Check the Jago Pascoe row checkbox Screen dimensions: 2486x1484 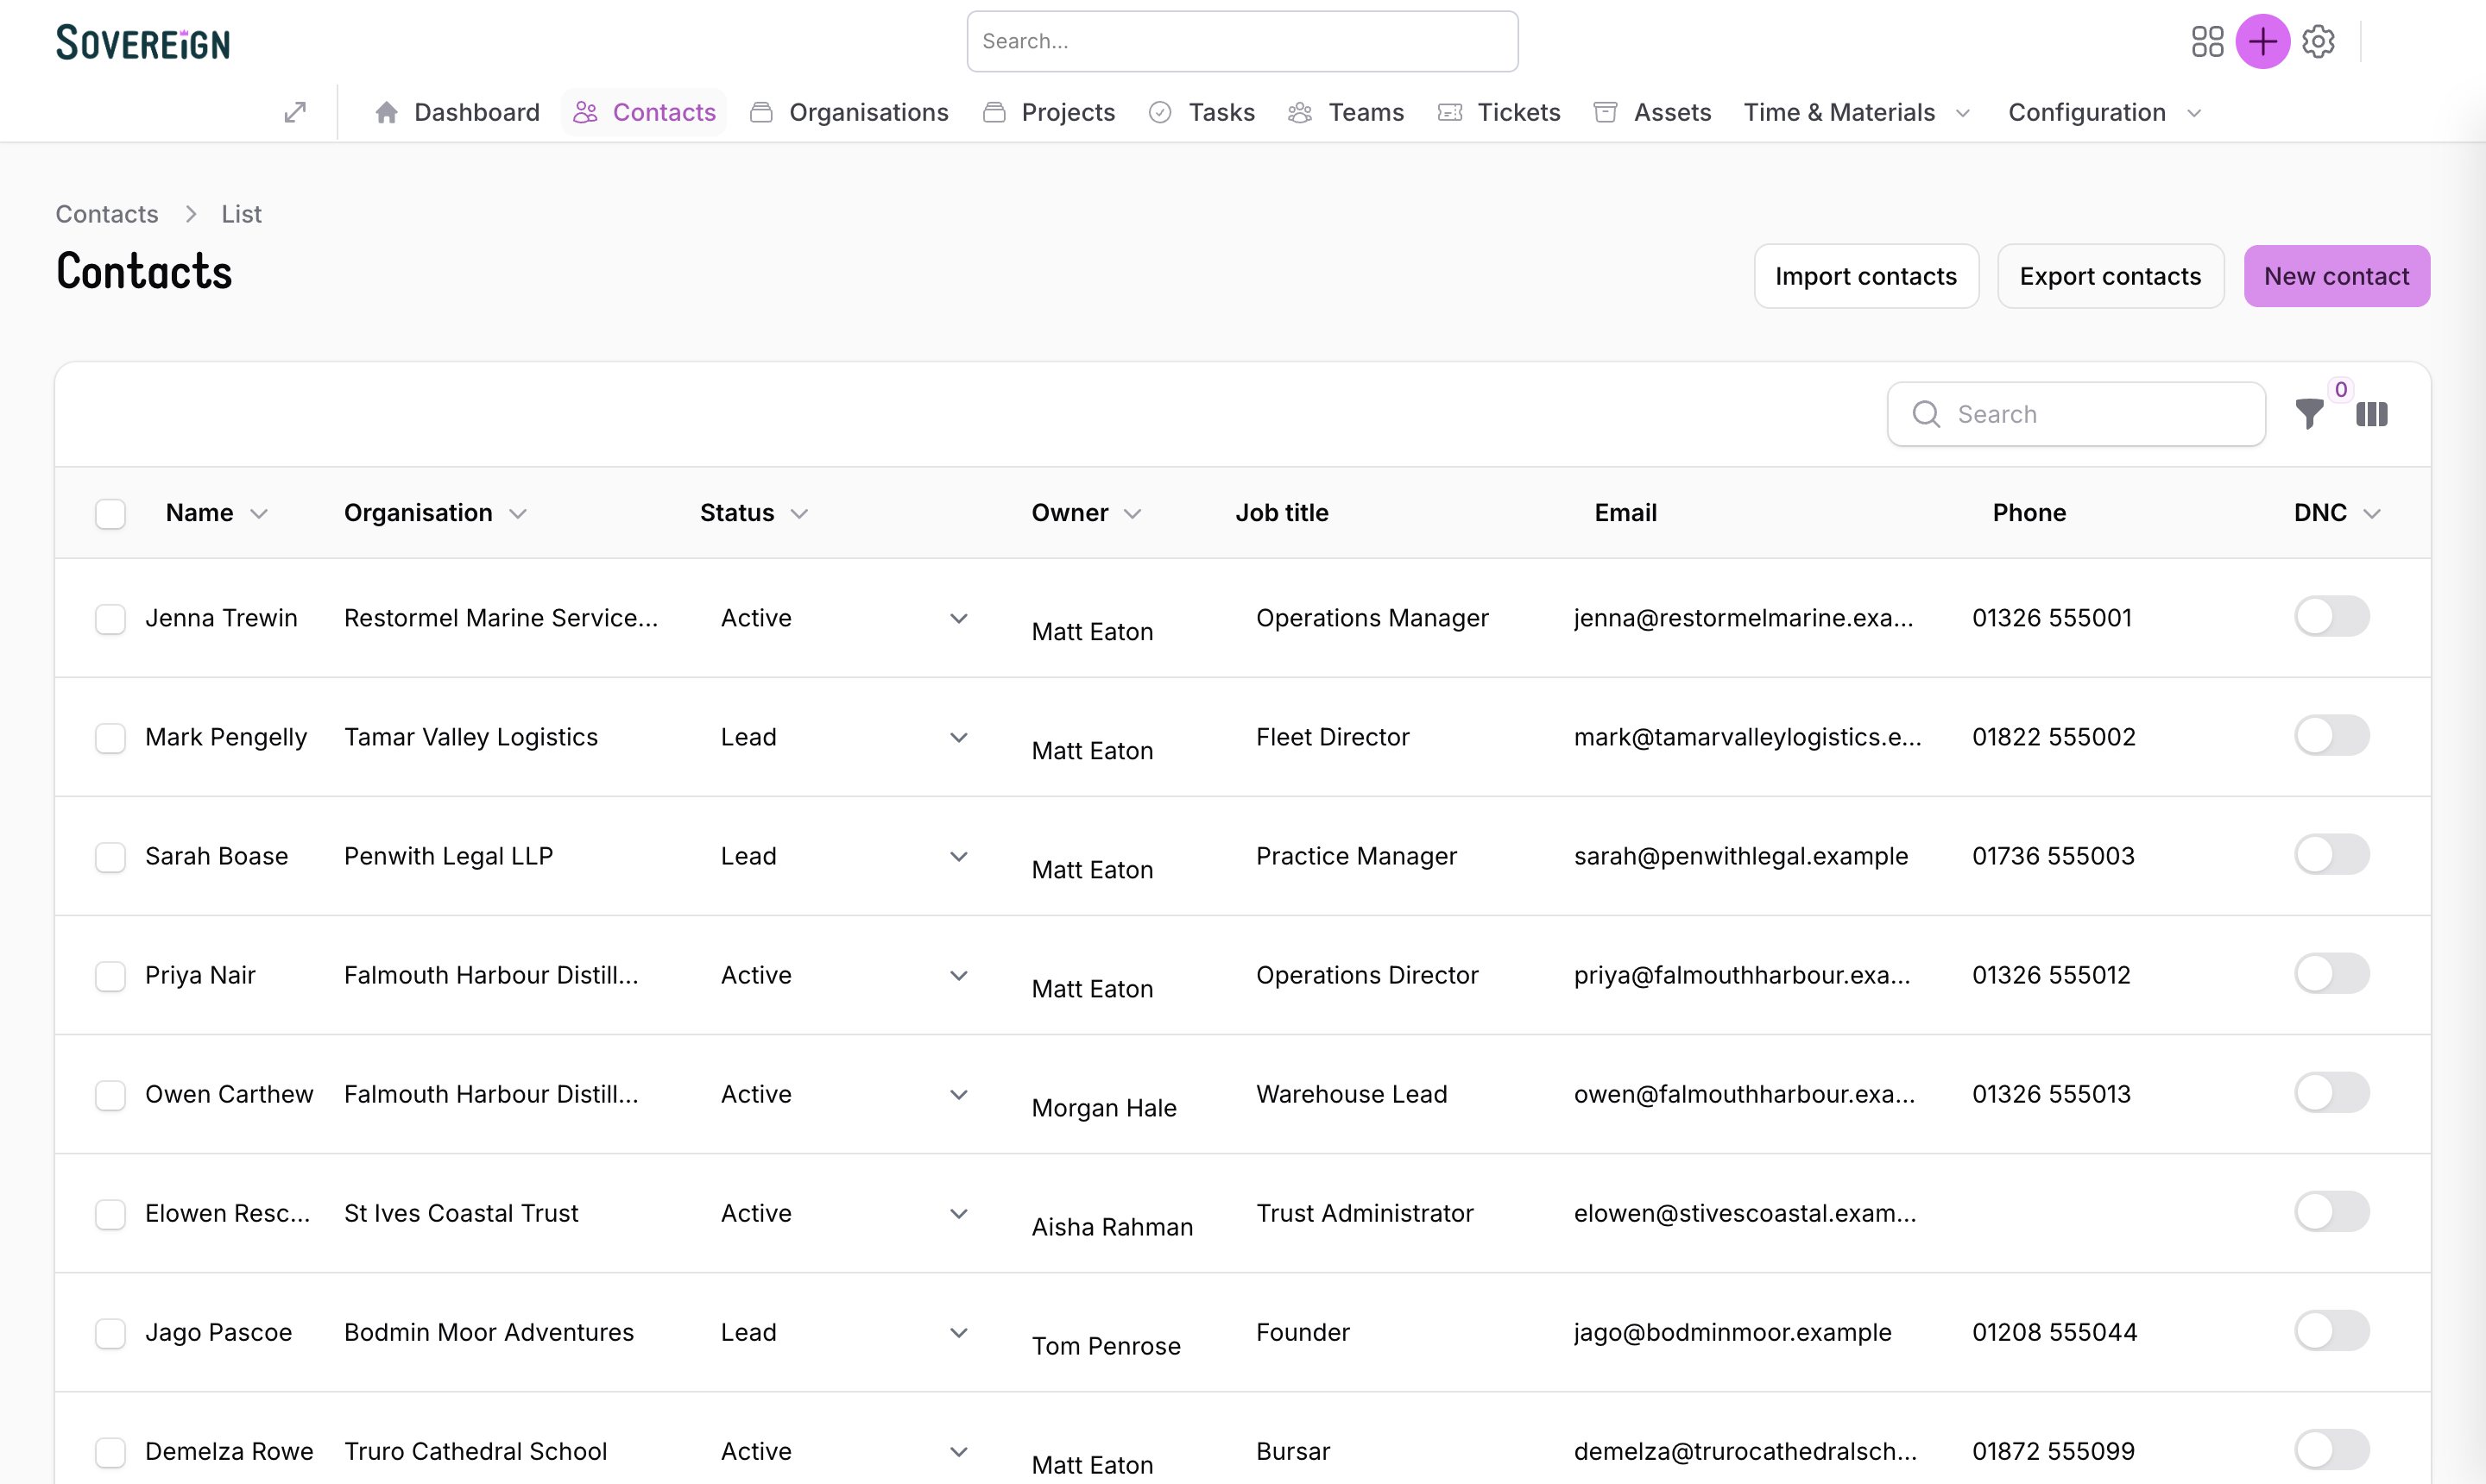click(x=110, y=1333)
